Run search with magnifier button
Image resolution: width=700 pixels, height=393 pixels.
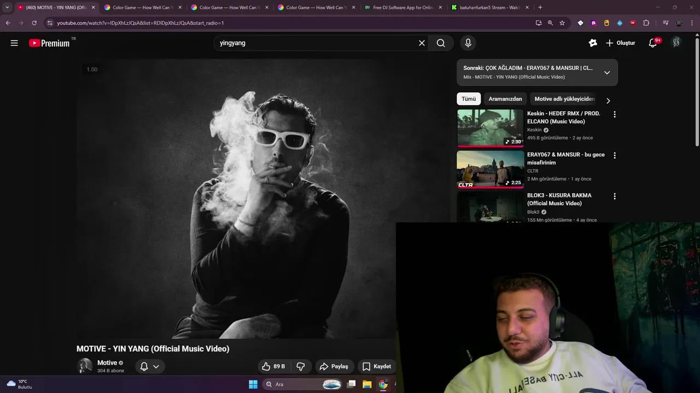click(441, 43)
